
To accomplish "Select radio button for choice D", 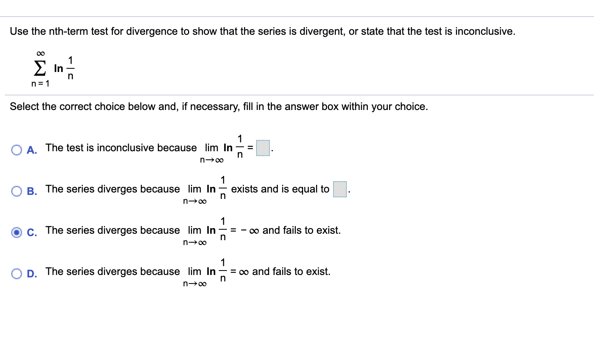I will (17, 274).
